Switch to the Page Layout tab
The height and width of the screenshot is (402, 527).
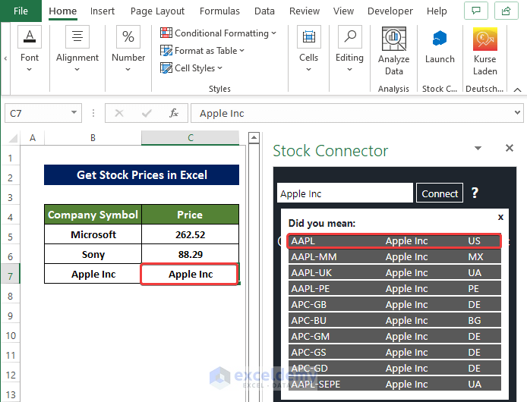tap(157, 11)
